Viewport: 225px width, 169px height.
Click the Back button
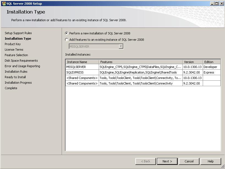click(x=145, y=161)
